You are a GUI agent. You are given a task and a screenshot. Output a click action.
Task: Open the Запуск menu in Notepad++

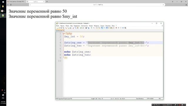[102, 26]
